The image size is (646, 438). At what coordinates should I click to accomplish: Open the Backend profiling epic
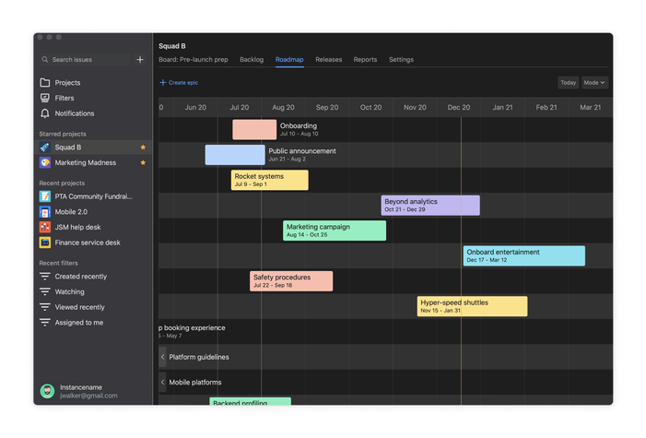pos(250,401)
